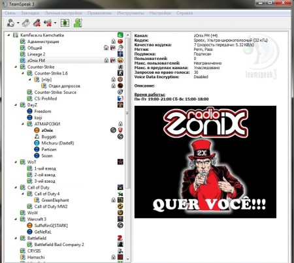Click the CS: ProMod icon at row end
The image size is (294, 263).
point(120,99)
